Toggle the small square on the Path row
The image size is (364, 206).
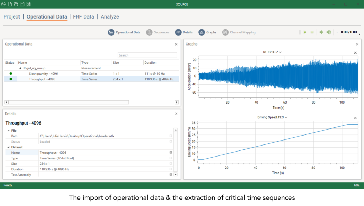171,136
